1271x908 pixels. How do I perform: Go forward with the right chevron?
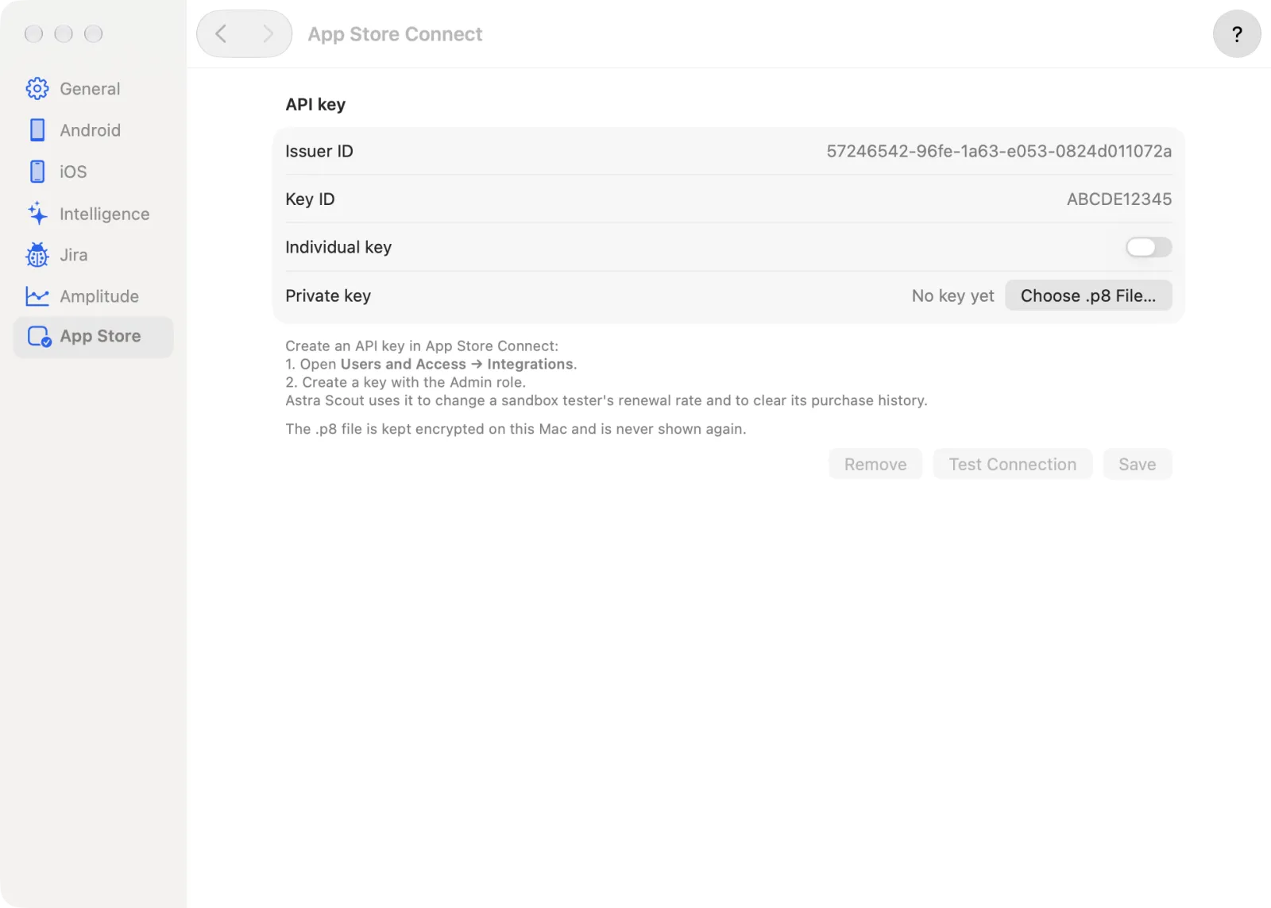click(268, 33)
